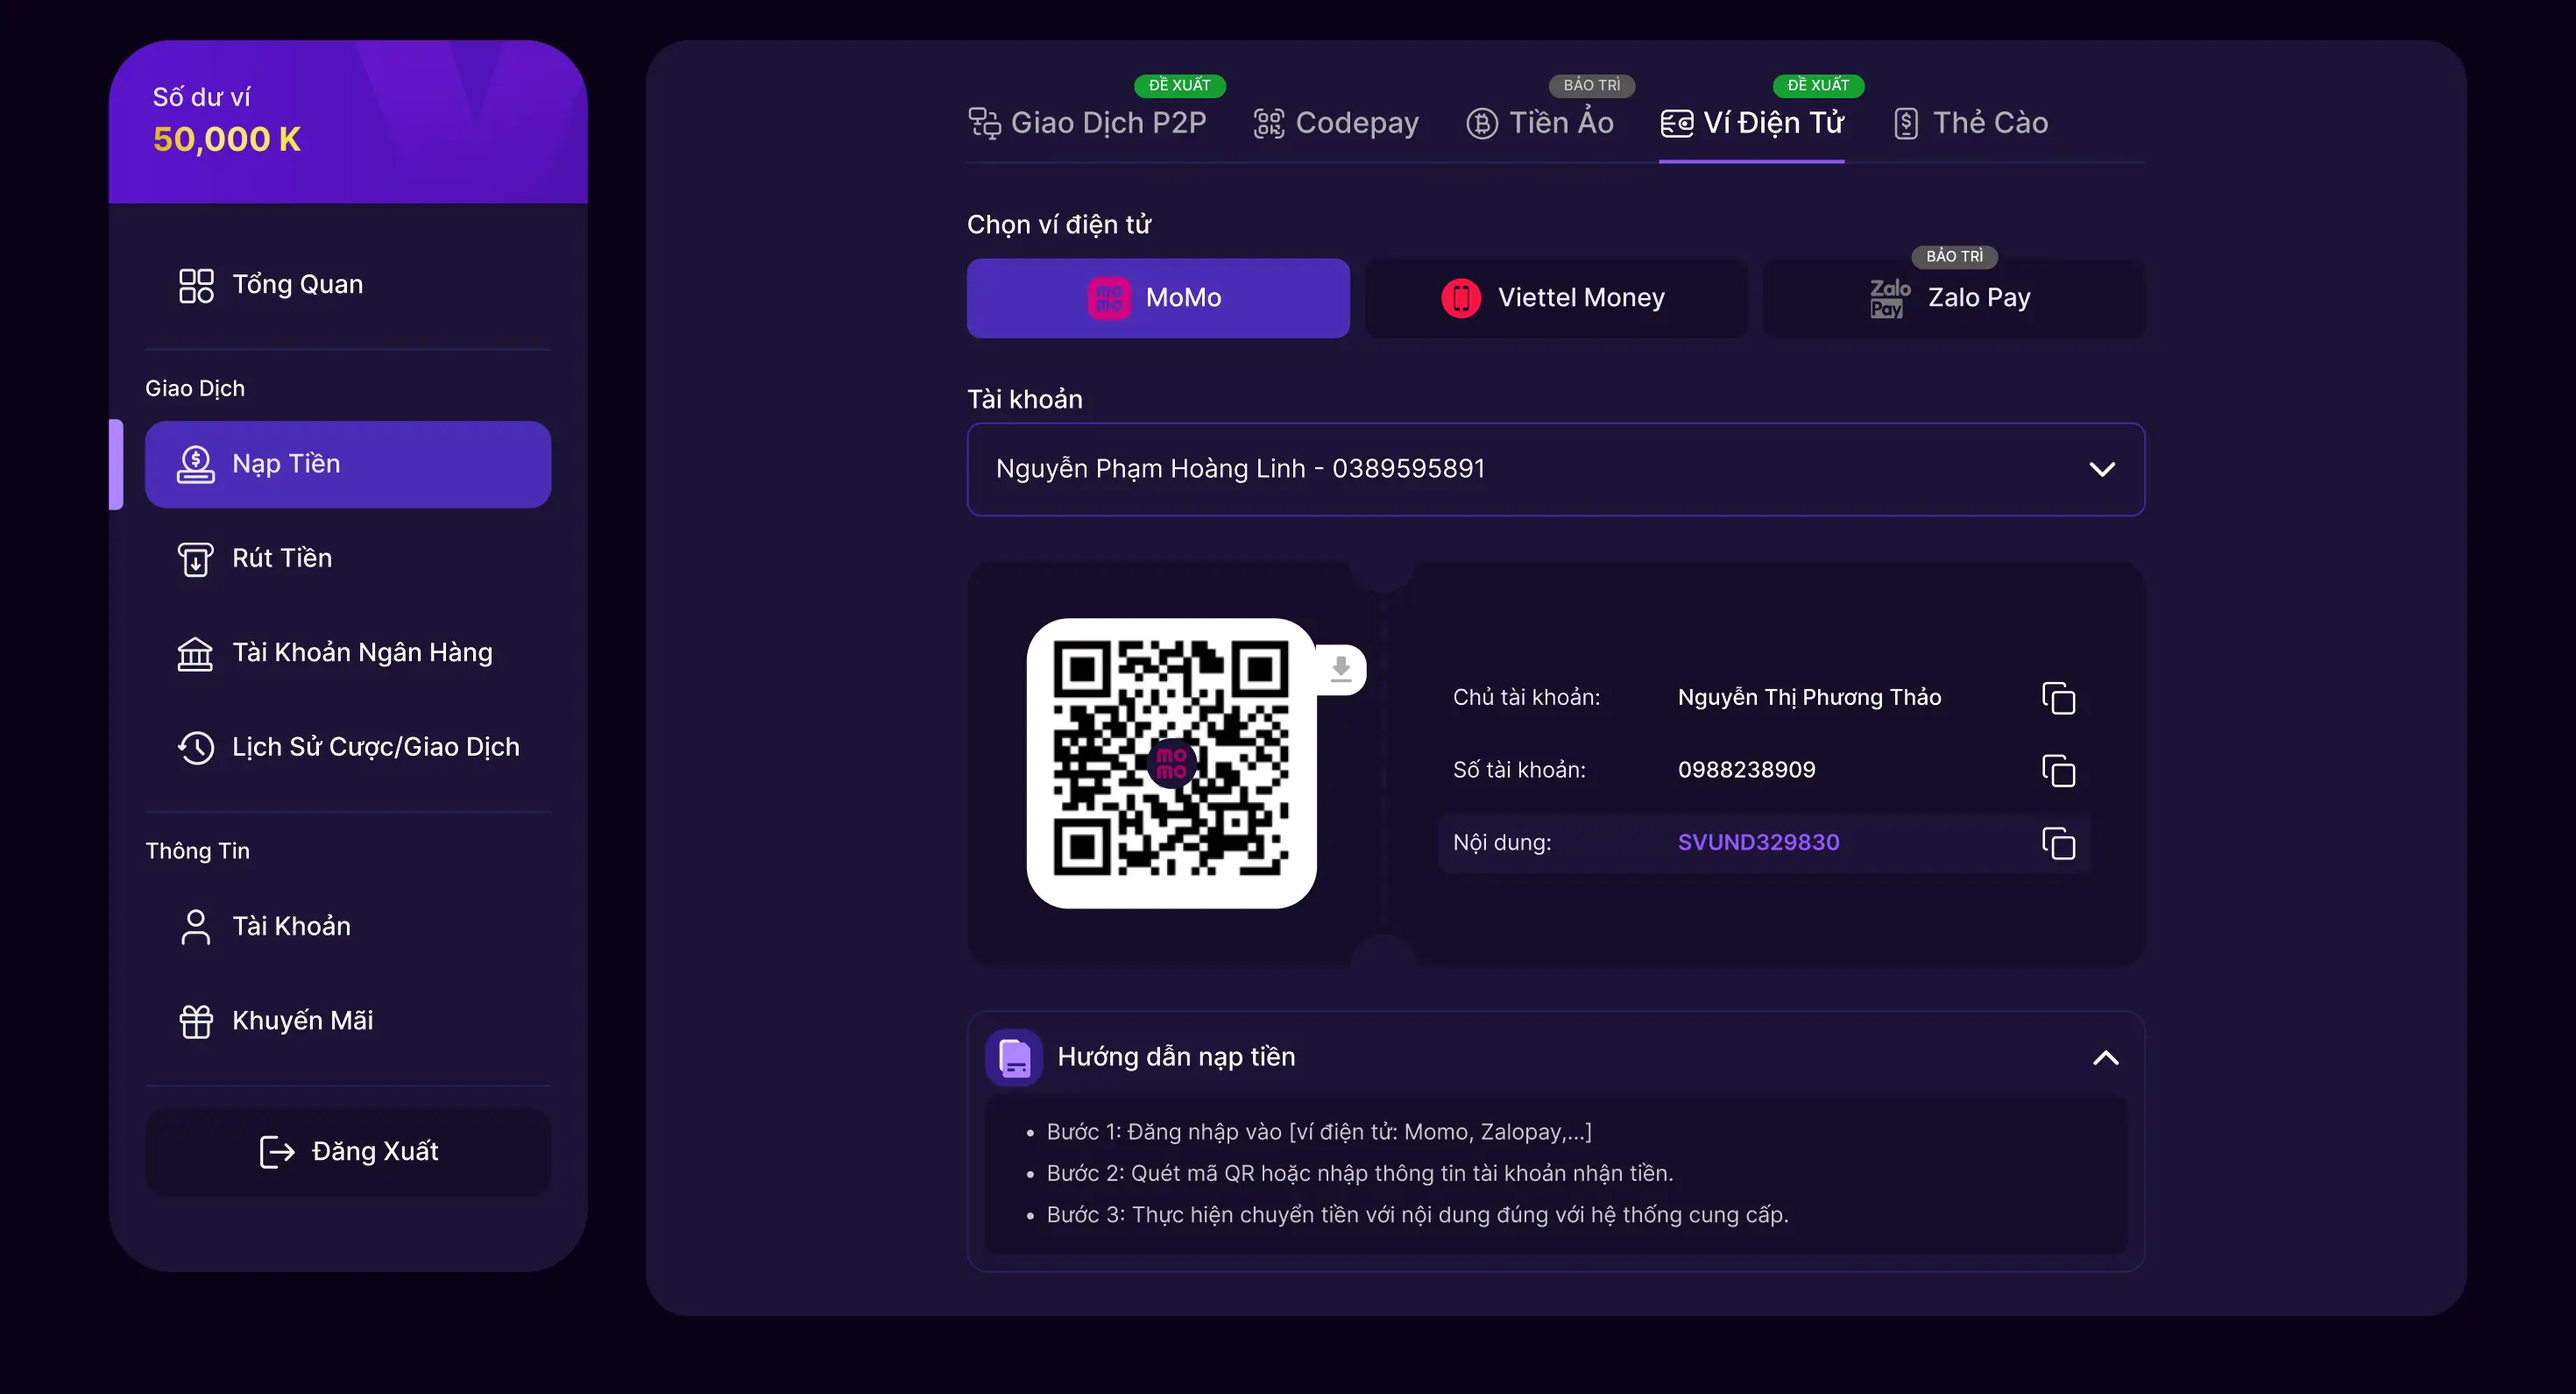Click the Tổng Quan grid icon
Image resolution: width=2576 pixels, height=1394 pixels.
pyautogui.click(x=196, y=285)
